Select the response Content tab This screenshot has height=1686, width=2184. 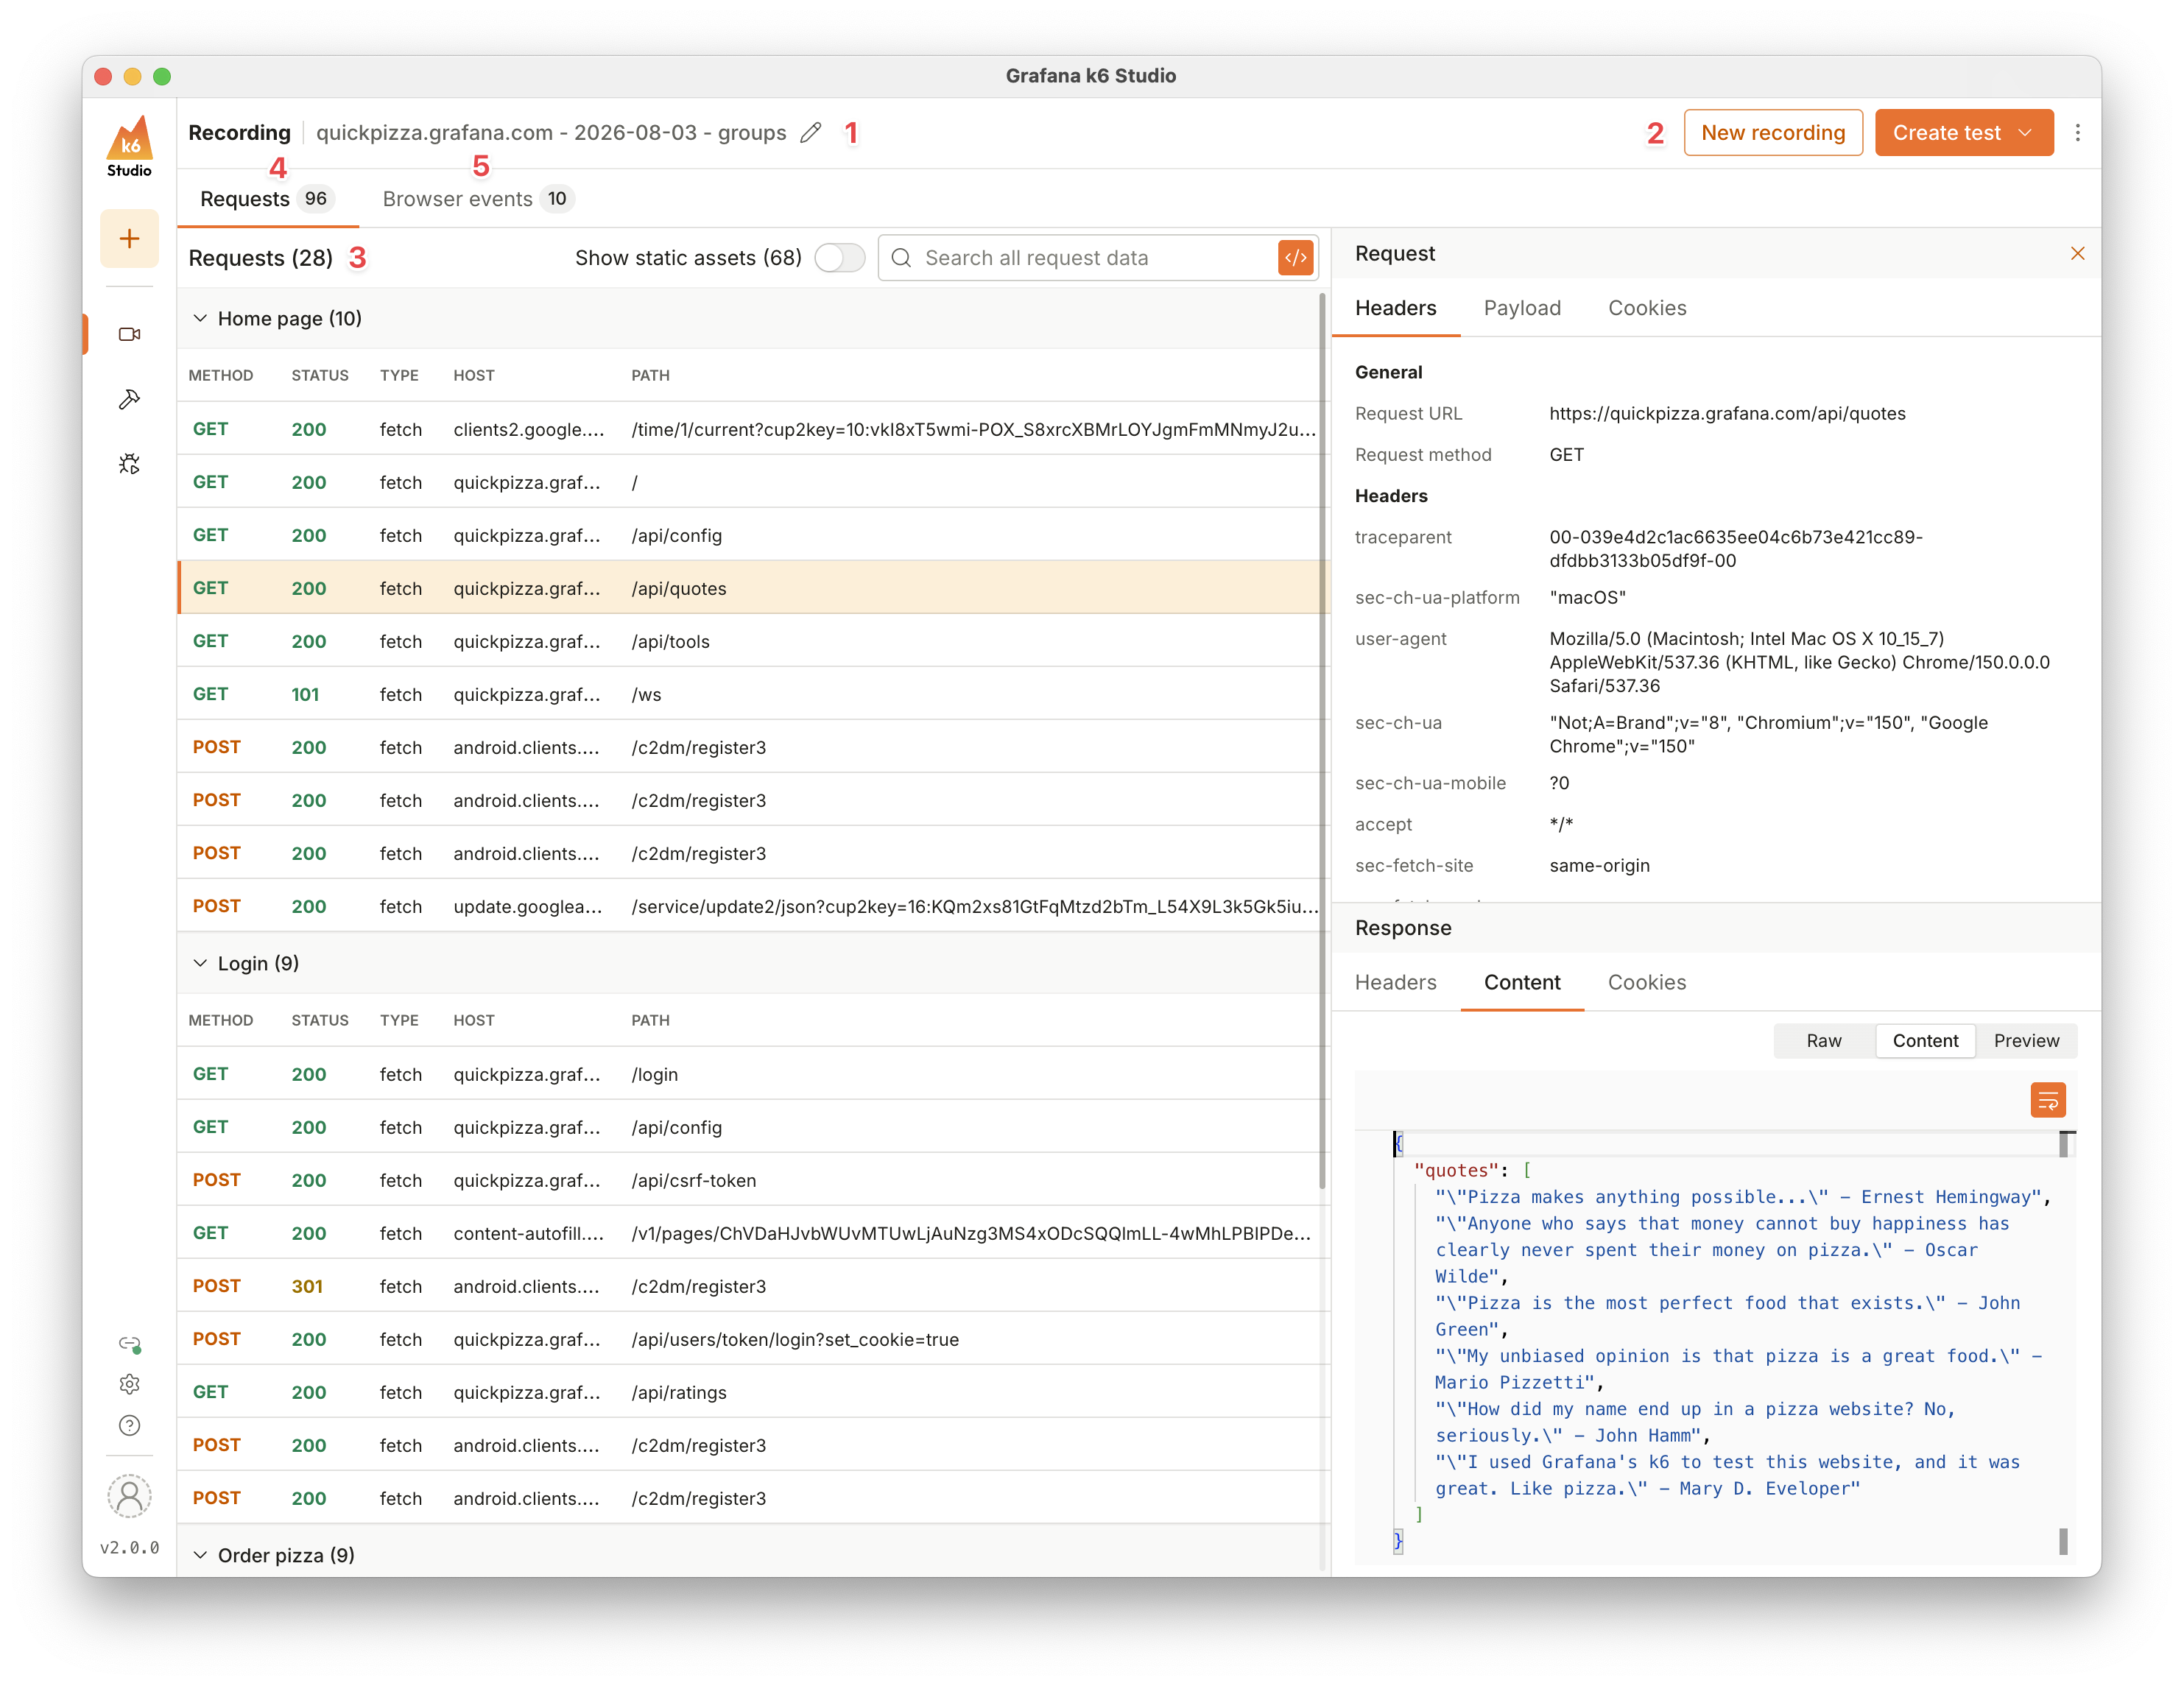click(x=1522, y=982)
